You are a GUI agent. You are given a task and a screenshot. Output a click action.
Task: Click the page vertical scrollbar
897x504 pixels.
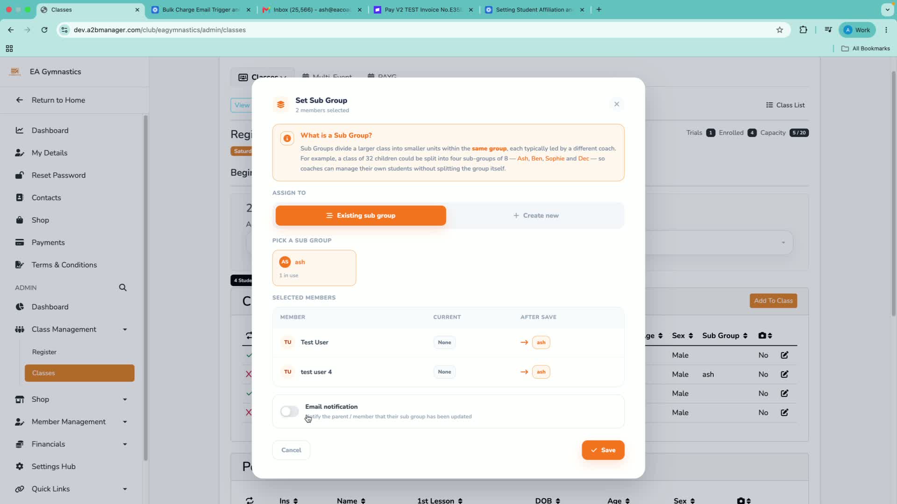click(x=894, y=194)
